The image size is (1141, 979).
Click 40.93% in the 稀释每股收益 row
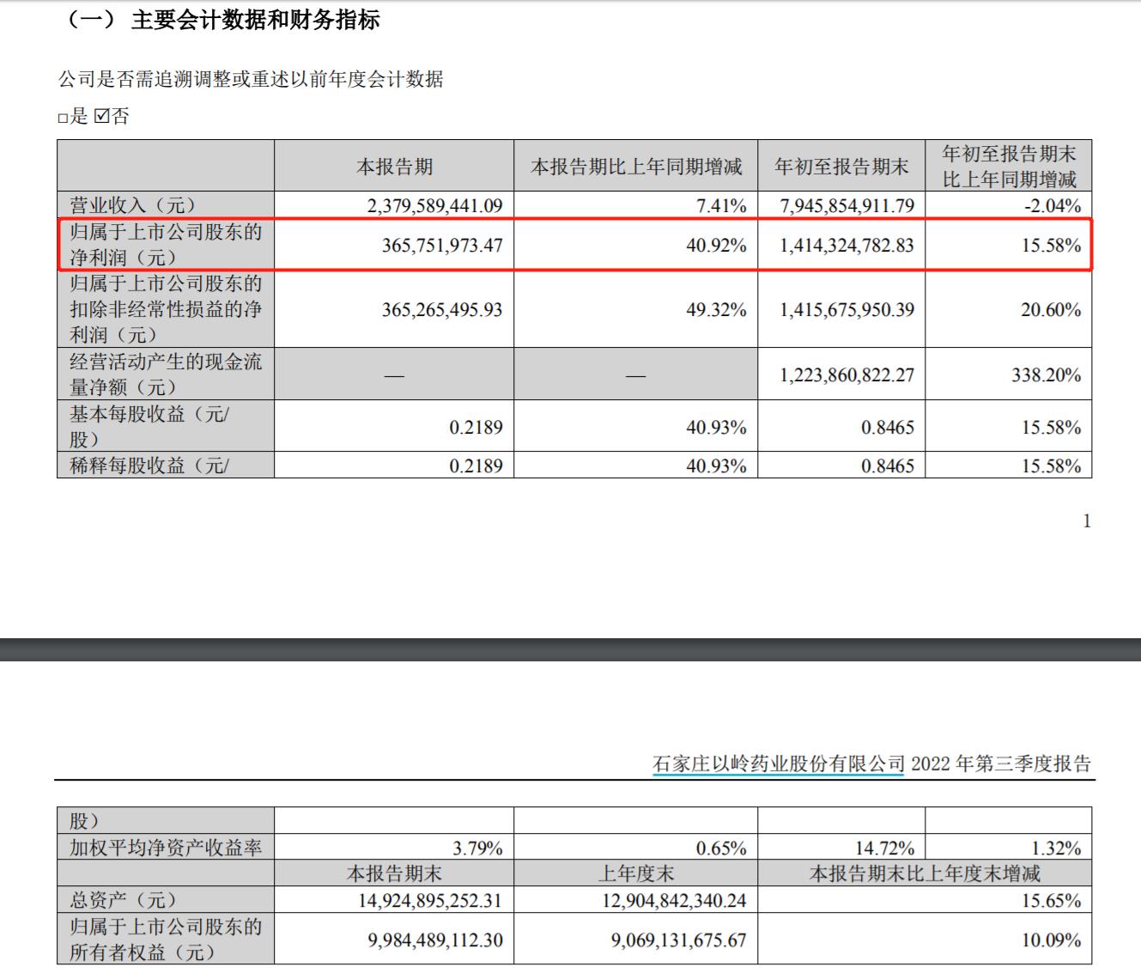(716, 466)
